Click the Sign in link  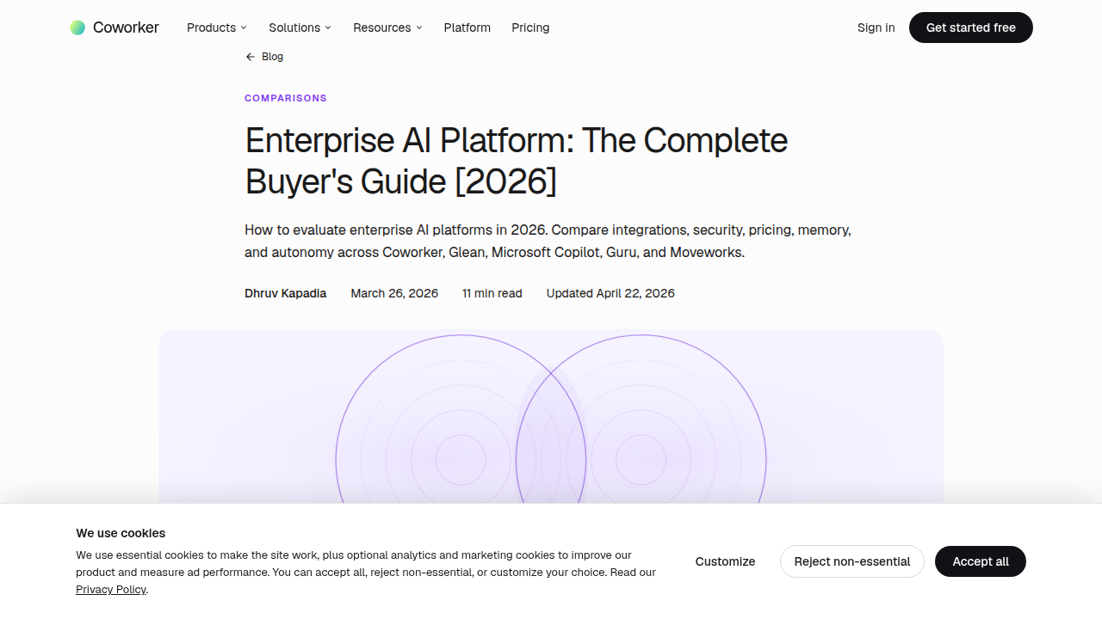[876, 28]
